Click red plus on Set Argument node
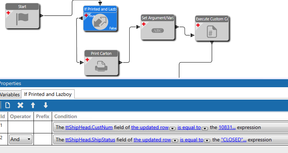The width and height of the screenshot is (288, 153). click(x=143, y=24)
